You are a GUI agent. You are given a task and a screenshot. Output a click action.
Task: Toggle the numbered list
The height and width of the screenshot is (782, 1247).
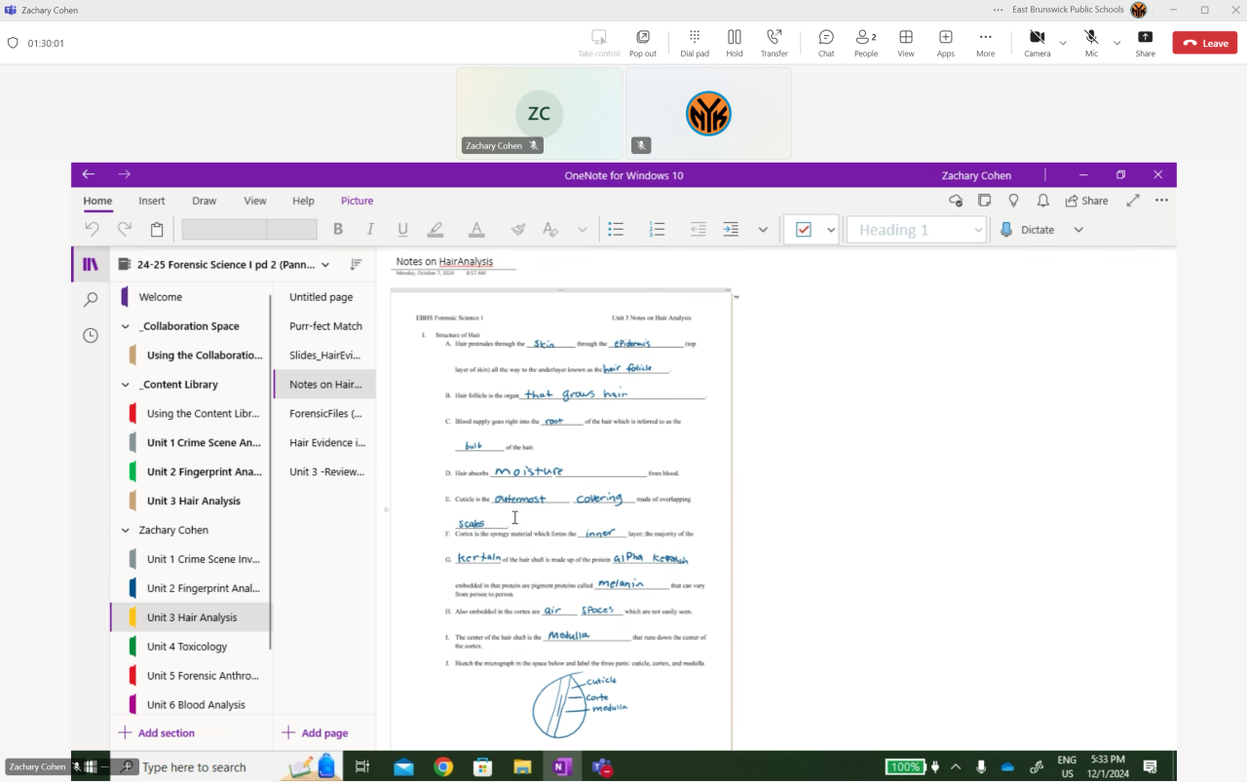coord(658,230)
